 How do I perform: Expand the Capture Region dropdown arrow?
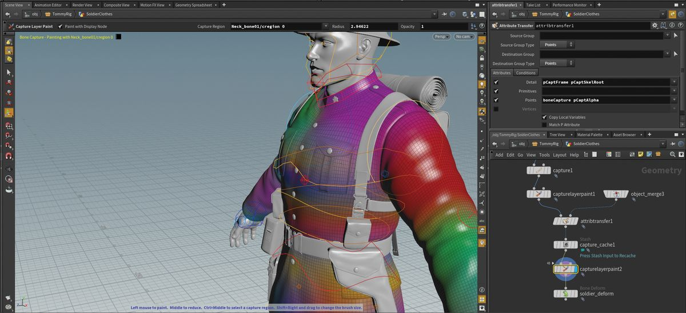point(325,26)
